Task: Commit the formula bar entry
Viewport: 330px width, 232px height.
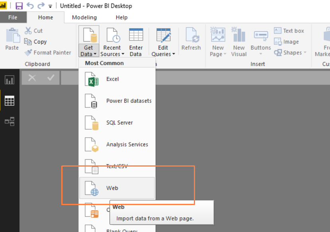Action: tap(51, 78)
